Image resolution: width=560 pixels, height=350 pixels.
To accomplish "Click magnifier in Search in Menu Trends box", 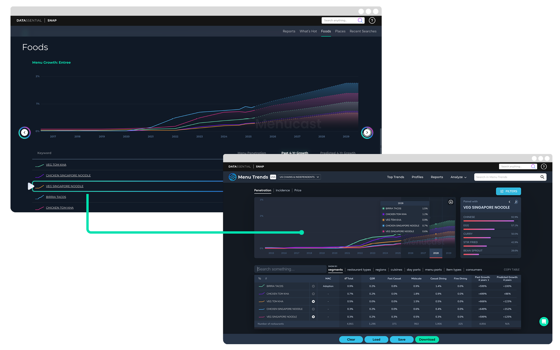I will [x=542, y=177].
